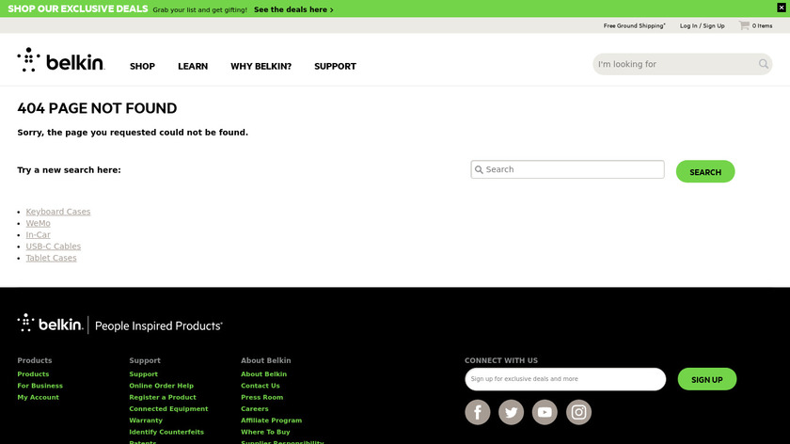Open the shopping cart icon
This screenshot has height=444, width=790.
pyautogui.click(x=744, y=25)
